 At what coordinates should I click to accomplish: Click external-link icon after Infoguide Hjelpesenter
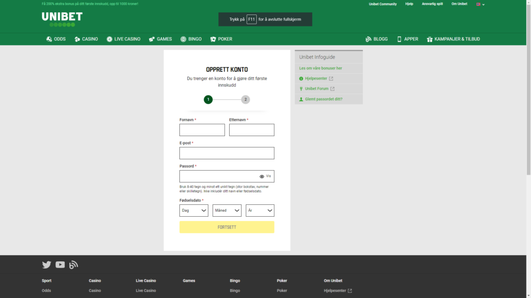[x=331, y=79]
